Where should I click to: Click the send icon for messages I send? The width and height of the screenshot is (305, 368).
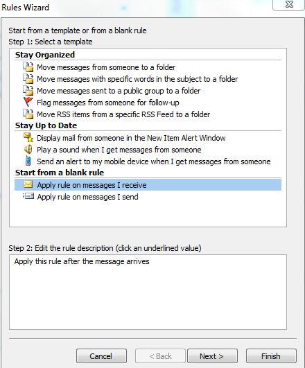[28, 196]
